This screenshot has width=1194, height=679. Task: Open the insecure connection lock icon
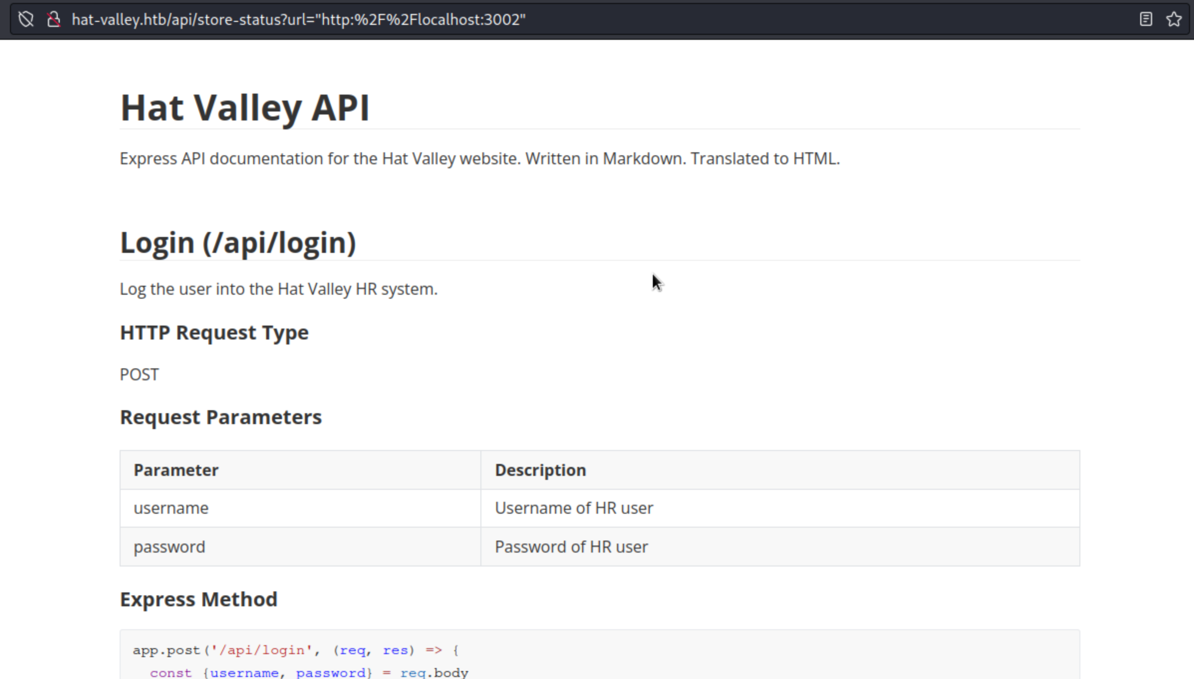pyautogui.click(x=54, y=19)
